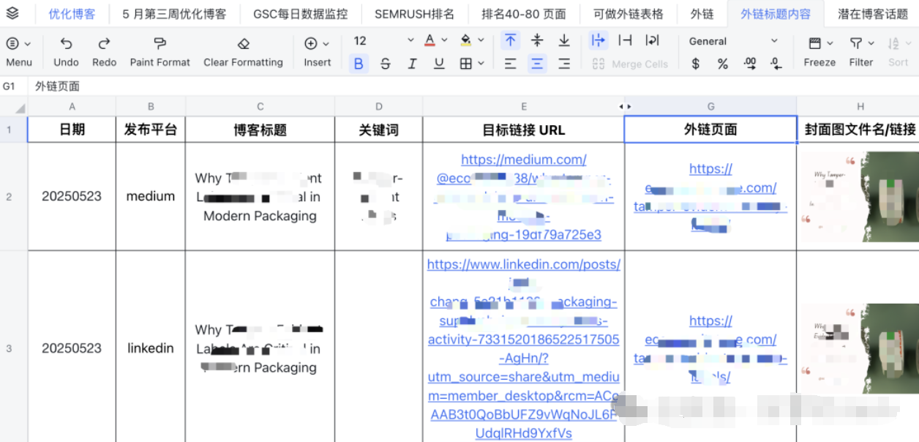Align cell content to vertical middle
The width and height of the screenshot is (919, 442).
(x=537, y=40)
